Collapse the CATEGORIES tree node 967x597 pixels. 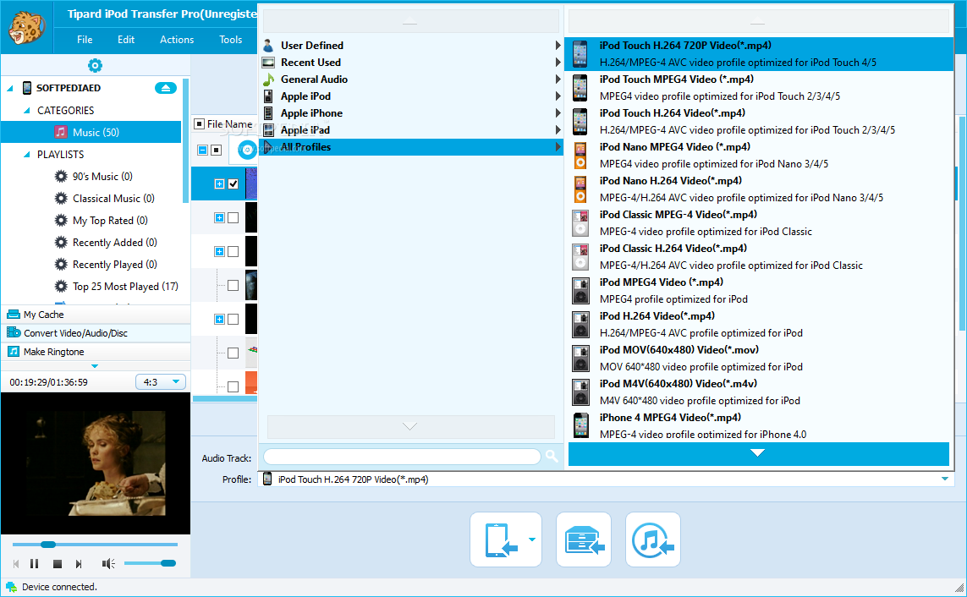(x=26, y=110)
